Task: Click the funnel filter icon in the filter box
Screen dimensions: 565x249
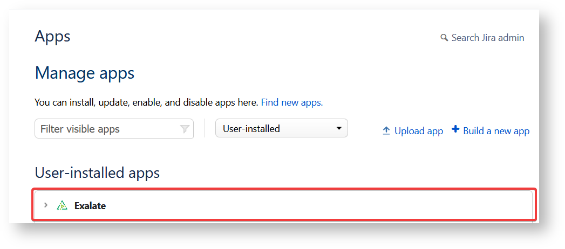Action: (185, 129)
